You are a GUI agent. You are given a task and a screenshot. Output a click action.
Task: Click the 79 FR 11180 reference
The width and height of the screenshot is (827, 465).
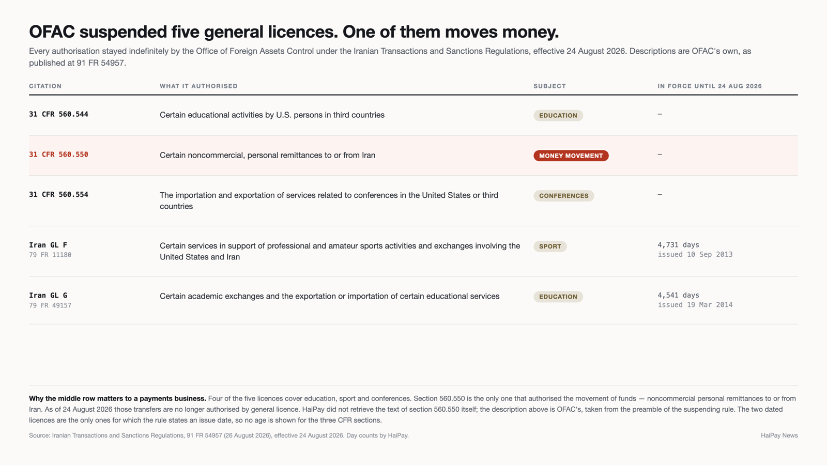coord(50,255)
